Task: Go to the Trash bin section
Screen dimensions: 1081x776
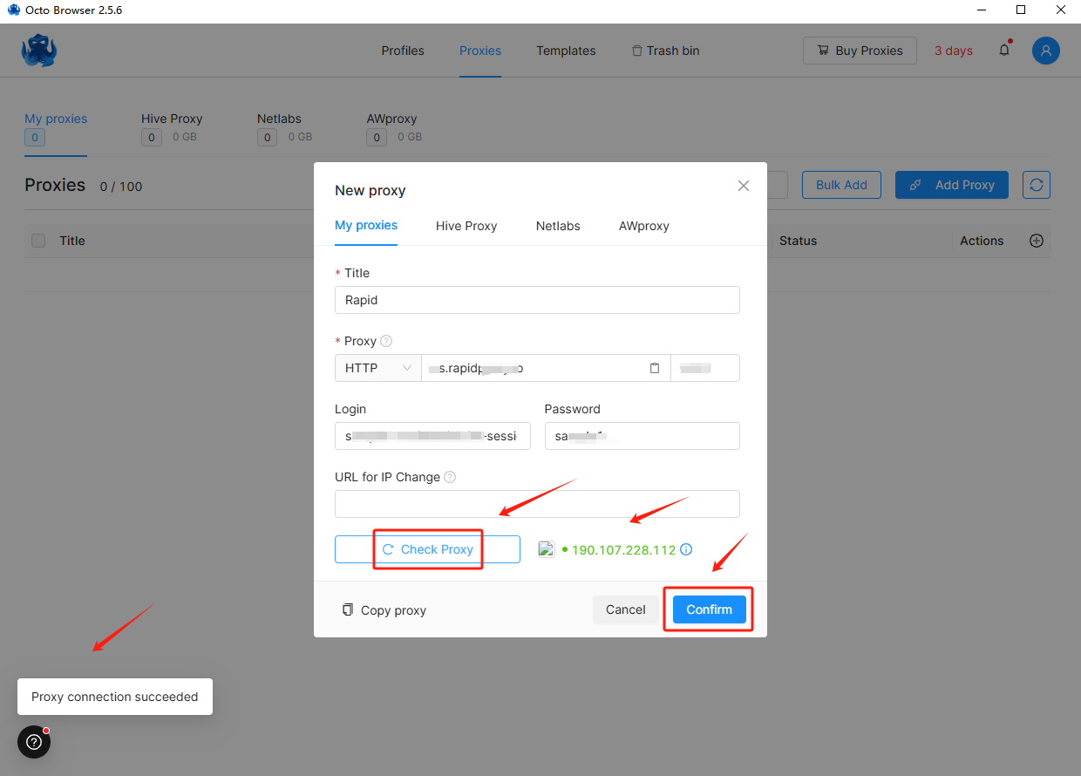Action: (666, 51)
